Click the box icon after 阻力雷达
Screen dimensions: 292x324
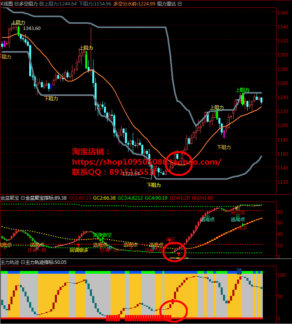point(179,4)
